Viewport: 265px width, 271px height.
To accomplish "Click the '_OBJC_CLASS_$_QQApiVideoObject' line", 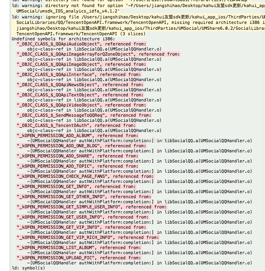I will point(81,105).
